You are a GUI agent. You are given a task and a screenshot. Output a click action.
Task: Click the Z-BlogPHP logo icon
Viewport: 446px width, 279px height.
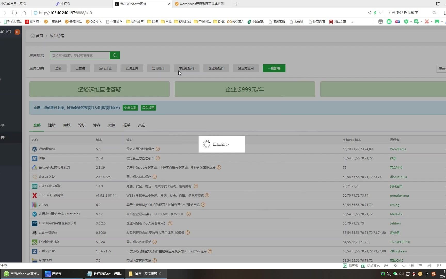(x=35, y=251)
